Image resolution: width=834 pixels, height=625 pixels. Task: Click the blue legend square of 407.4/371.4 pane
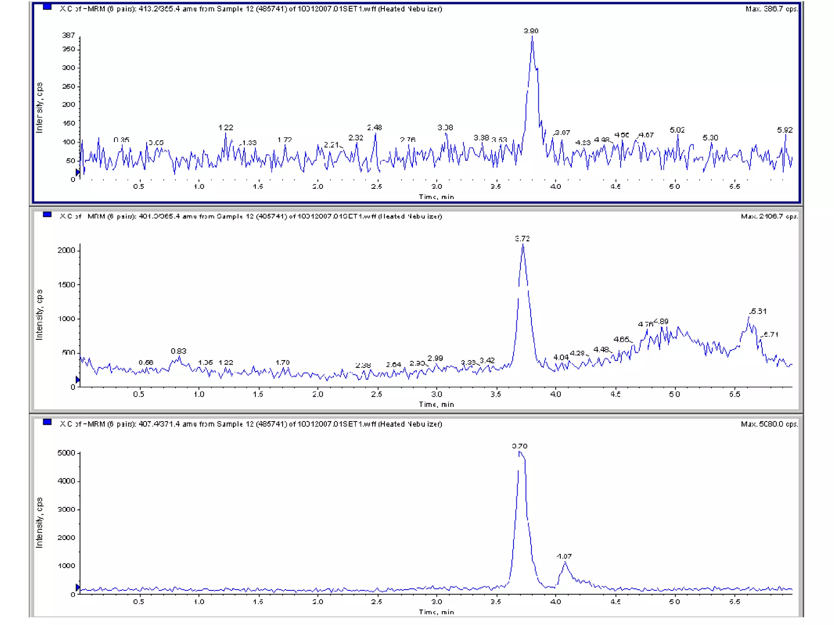pos(47,422)
